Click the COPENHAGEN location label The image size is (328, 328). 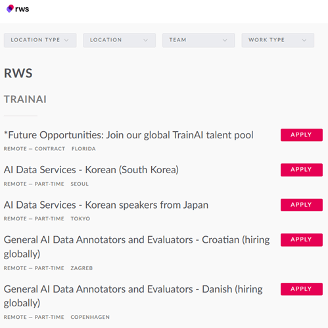tap(90, 317)
